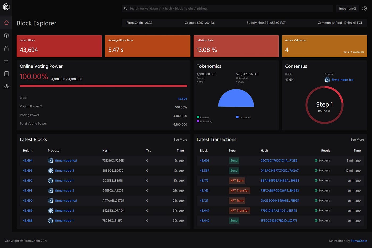The width and height of the screenshot is (372, 248).
Task: Click the Send badge in row 43,587
Action: [234, 171]
